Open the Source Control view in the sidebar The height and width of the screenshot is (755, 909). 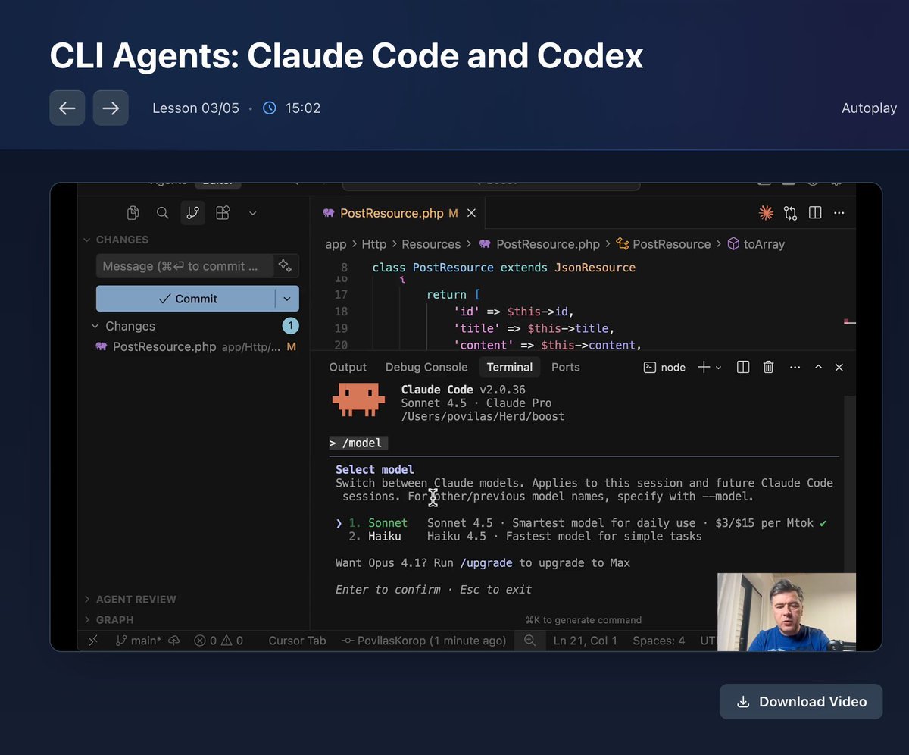click(x=192, y=213)
